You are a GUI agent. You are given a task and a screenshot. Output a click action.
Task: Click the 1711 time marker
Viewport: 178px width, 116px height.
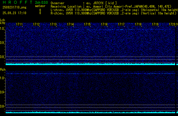point(20,25)
